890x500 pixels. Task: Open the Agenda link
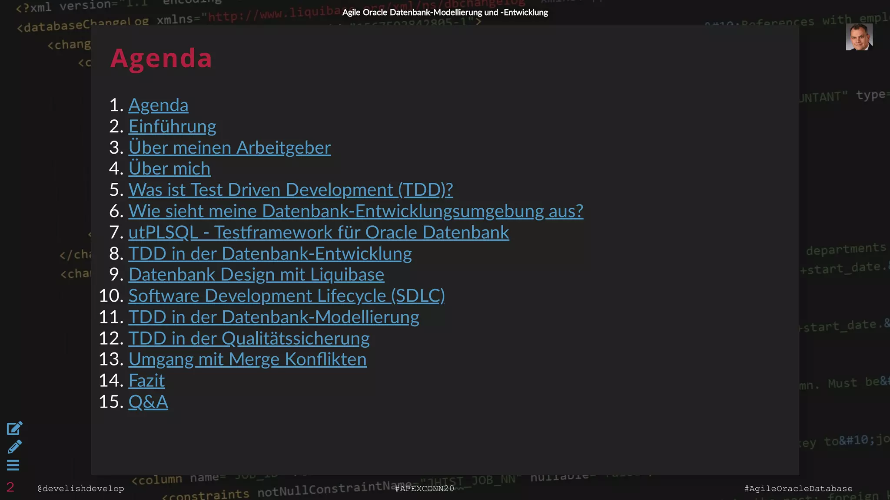(x=158, y=105)
